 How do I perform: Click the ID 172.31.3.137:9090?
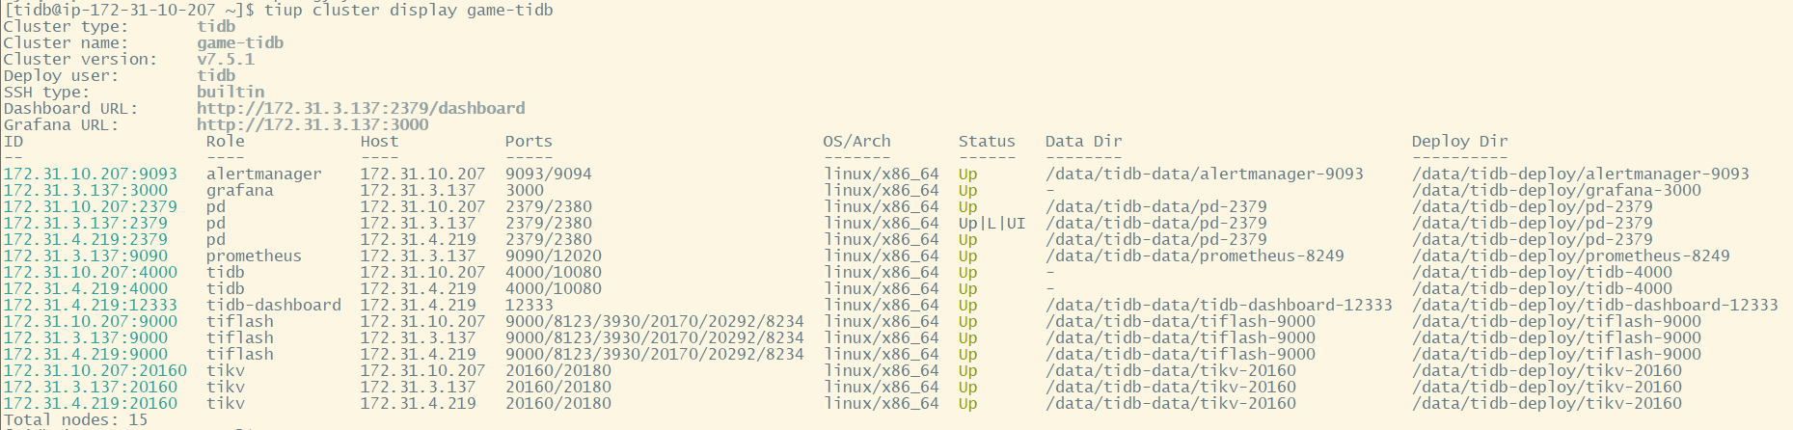click(x=86, y=255)
